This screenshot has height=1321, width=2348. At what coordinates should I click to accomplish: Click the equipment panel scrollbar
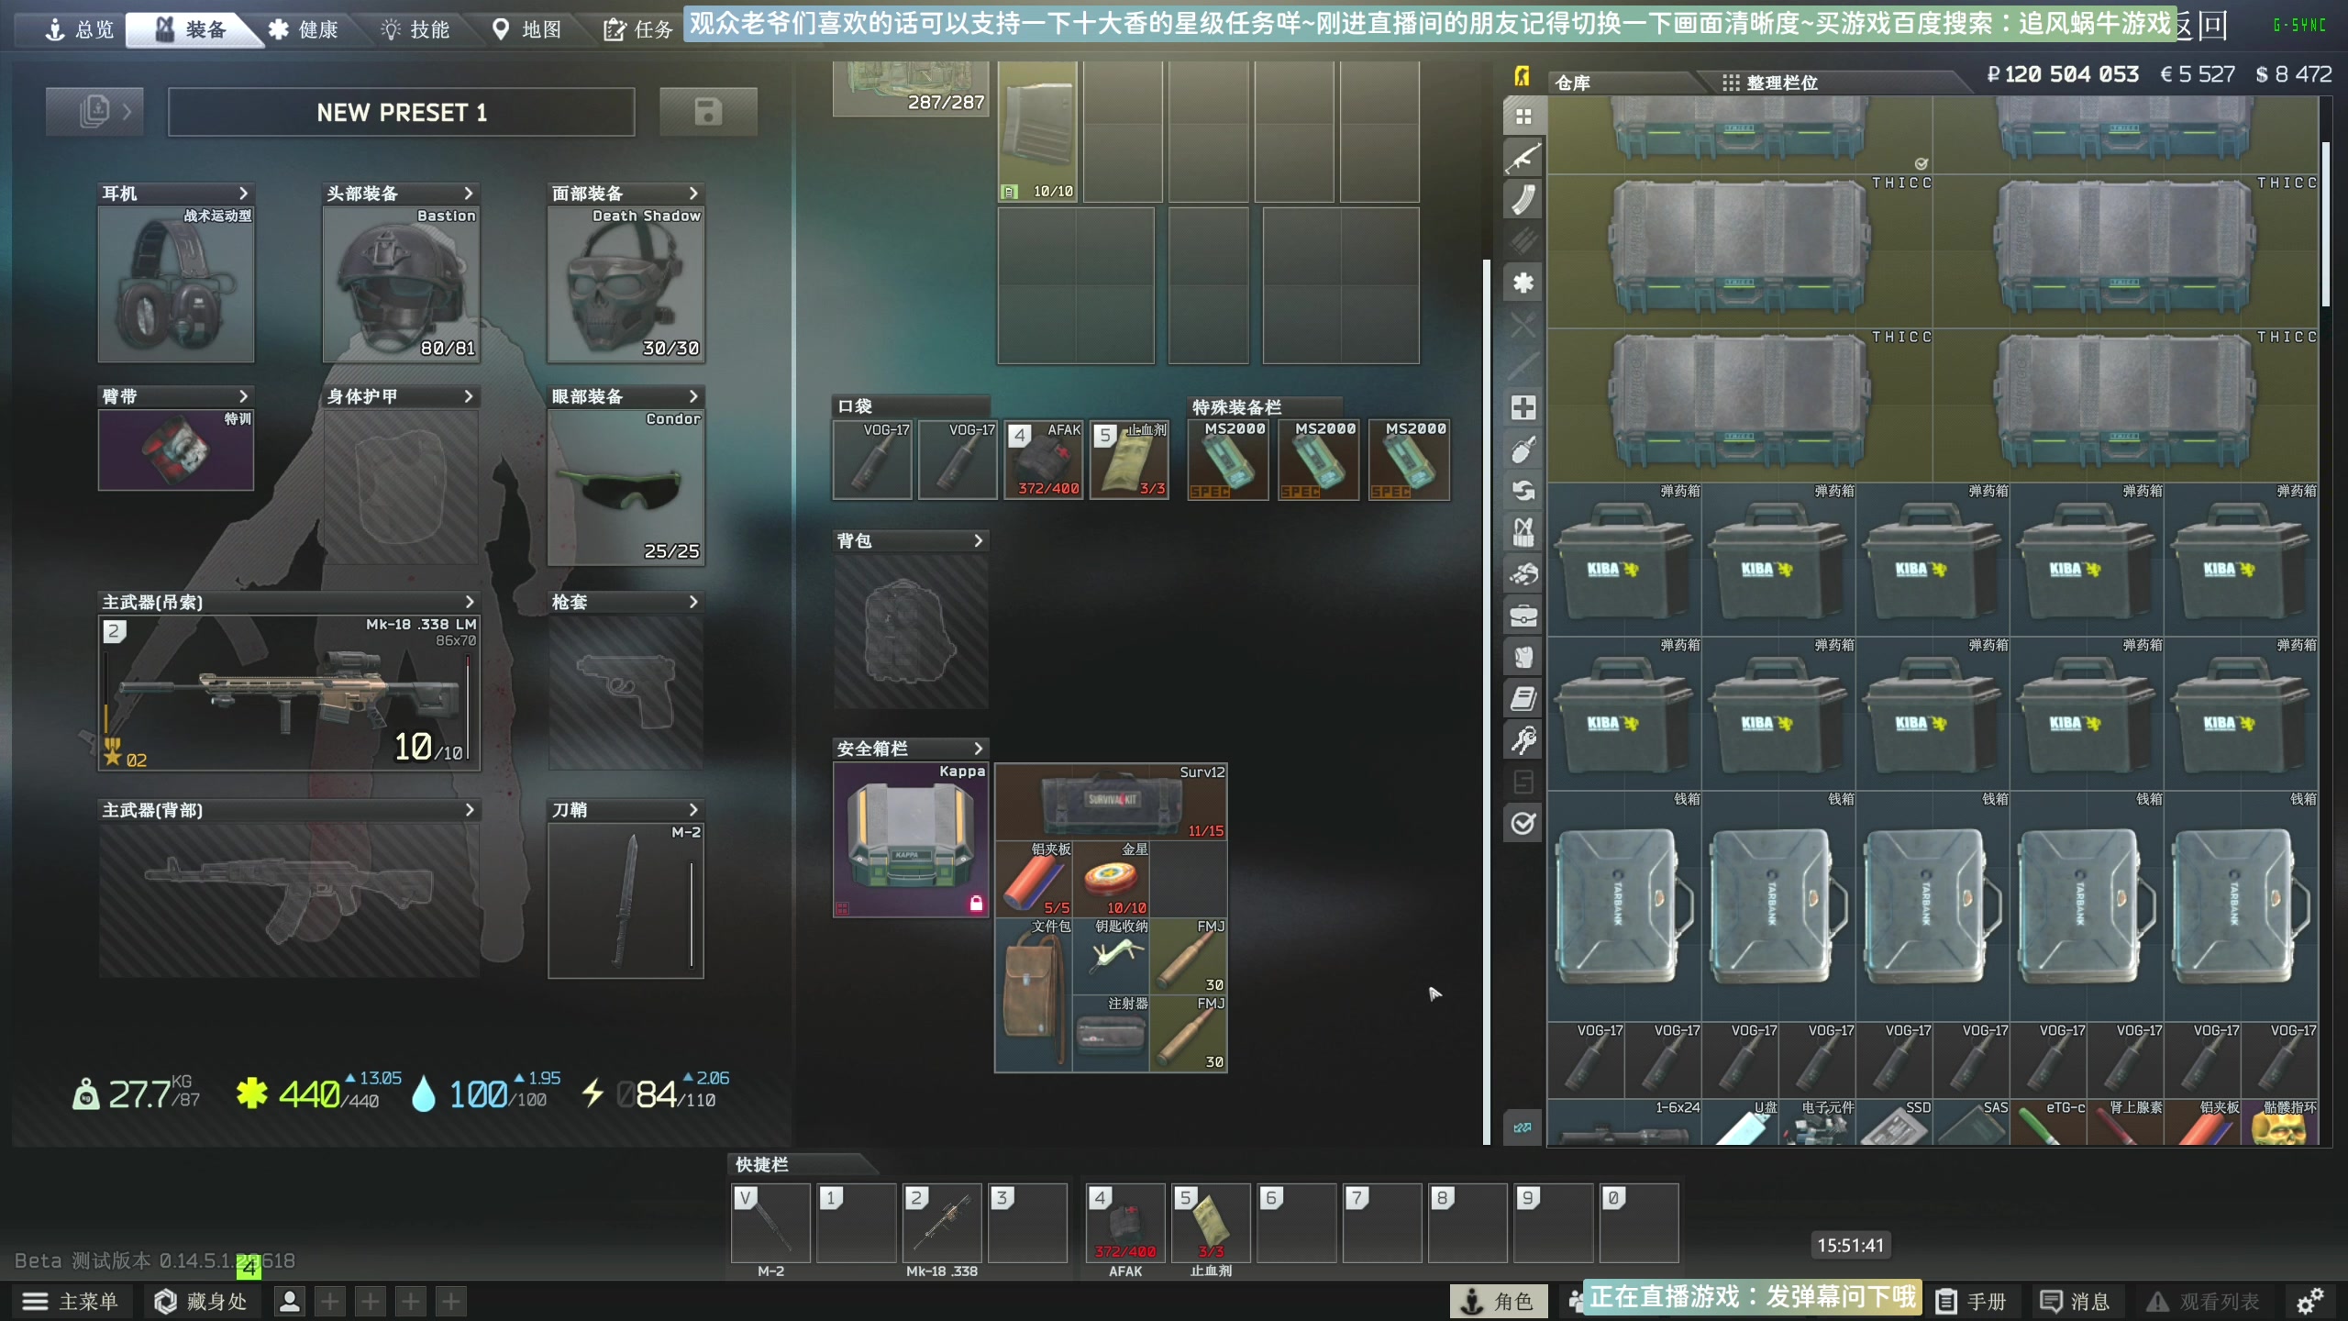[x=1487, y=702]
